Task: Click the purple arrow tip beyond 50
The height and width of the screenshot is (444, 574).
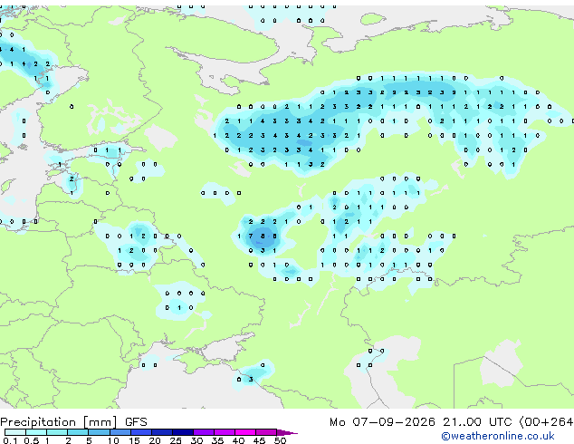Action: click(x=287, y=432)
